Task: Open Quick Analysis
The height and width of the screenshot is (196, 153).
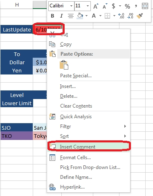Action: pyautogui.click(x=88, y=117)
